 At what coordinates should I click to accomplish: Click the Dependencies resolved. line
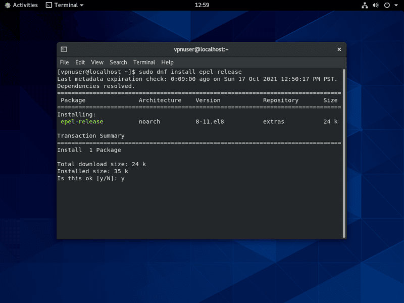click(x=96, y=86)
